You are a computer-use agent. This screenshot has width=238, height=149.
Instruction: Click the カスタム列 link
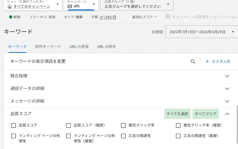(x=221, y=61)
